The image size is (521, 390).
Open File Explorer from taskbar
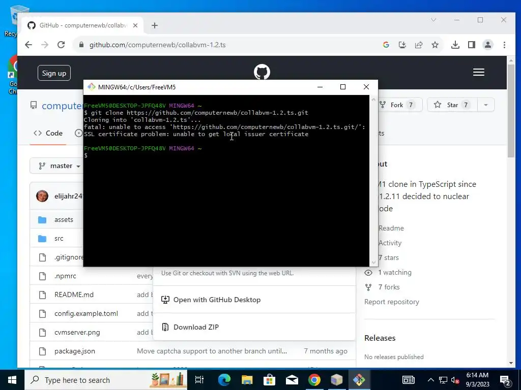(x=247, y=380)
